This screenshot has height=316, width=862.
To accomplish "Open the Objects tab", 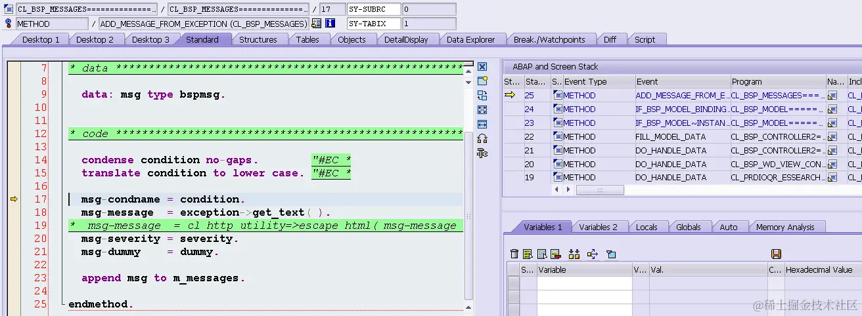I will 352,39.
